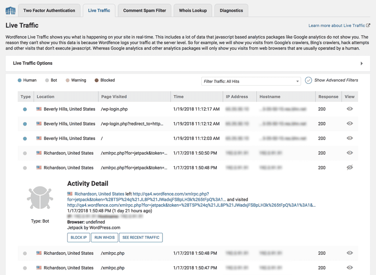Click the US flag in the 1:50:47 PM row
This screenshot has height=275, width=376.
[x=39, y=267]
